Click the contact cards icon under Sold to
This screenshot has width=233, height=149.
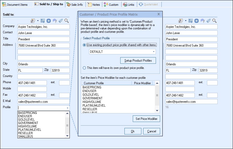[33, 21]
